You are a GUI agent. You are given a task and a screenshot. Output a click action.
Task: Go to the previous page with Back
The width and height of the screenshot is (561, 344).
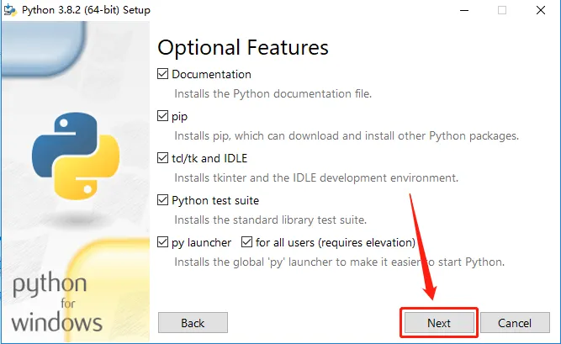(193, 323)
